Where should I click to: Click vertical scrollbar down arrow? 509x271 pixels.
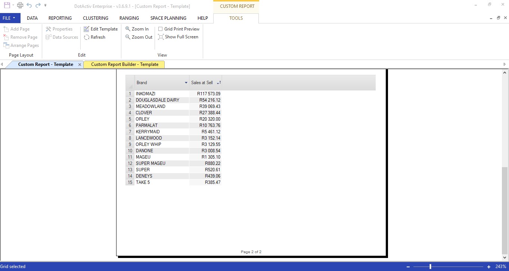click(505, 258)
